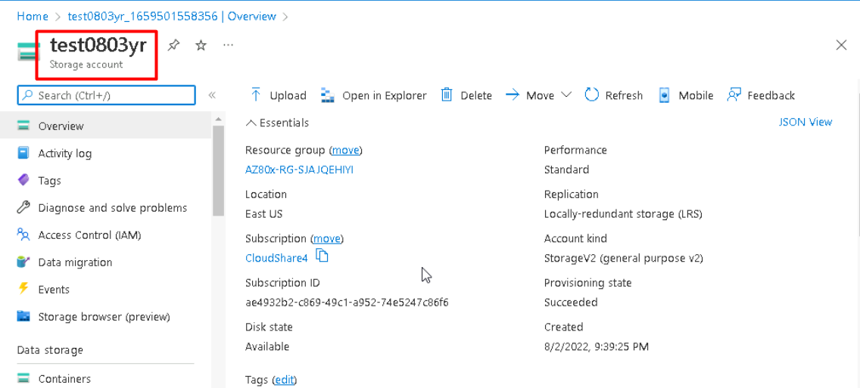Select StorageV2 (general purpose v2) text
This screenshot has height=388, width=860.
point(624,258)
